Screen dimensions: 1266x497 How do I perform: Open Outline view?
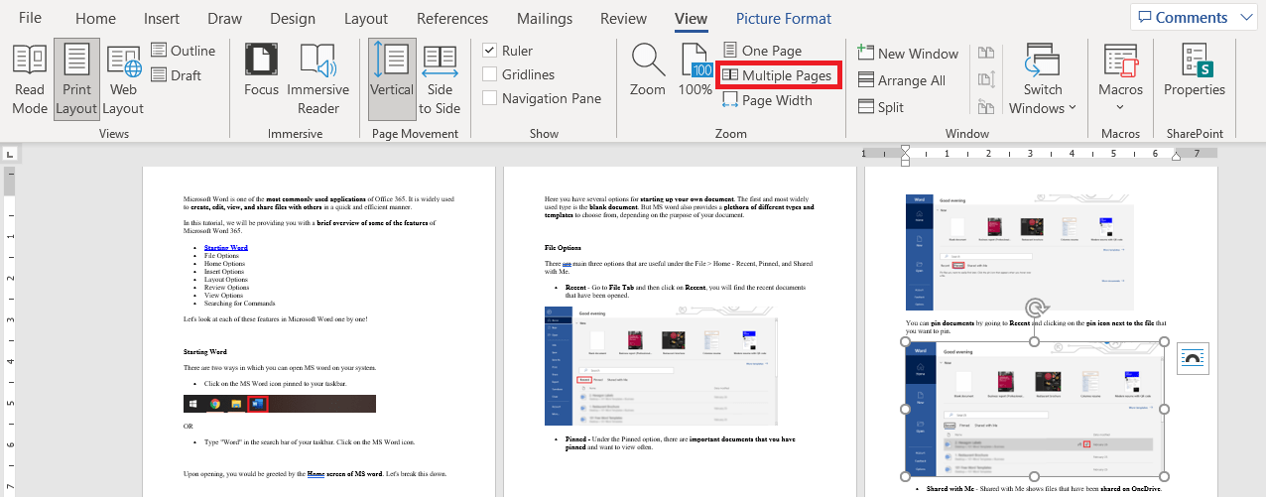pyautogui.click(x=183, y=51)
